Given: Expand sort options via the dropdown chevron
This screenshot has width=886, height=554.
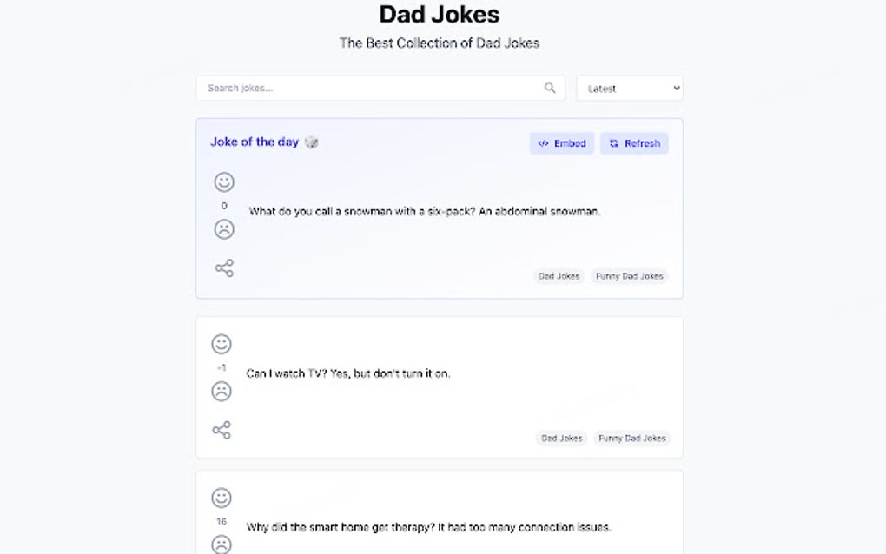Looking at the screenshot, I should (677, 88).
